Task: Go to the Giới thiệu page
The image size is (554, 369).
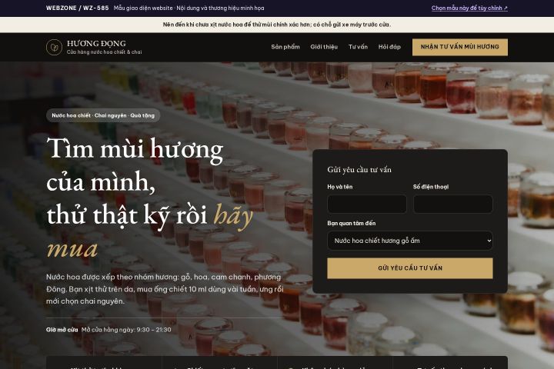Action: tap(324, 47)
